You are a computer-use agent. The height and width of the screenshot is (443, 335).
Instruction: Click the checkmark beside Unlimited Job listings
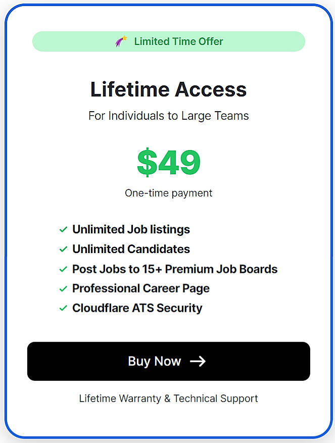63,229
